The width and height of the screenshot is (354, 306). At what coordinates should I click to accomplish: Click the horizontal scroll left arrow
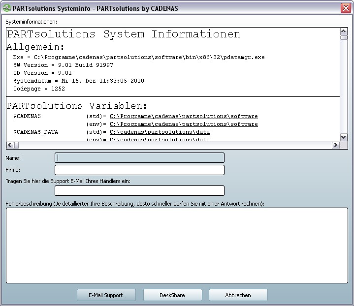10,145
